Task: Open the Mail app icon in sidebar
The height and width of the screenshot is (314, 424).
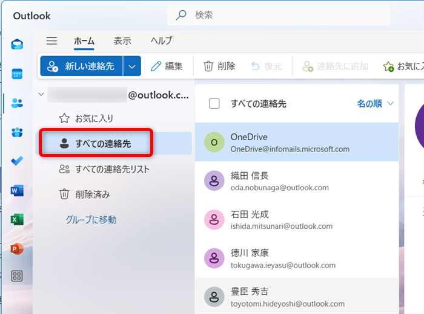Action: tap(17, 44)
